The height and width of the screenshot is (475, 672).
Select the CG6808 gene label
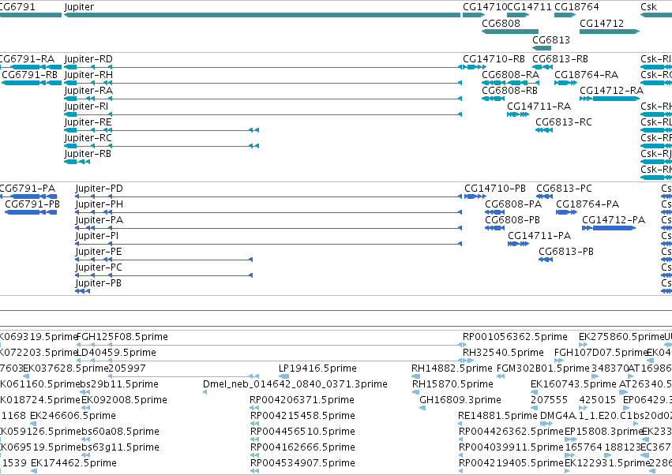tap(501, 23)
